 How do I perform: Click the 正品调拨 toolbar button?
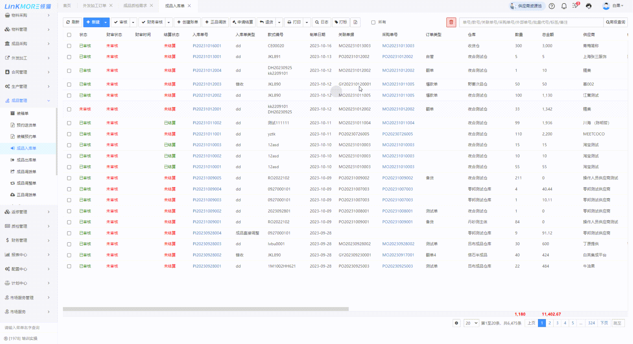tap(215, 22)
